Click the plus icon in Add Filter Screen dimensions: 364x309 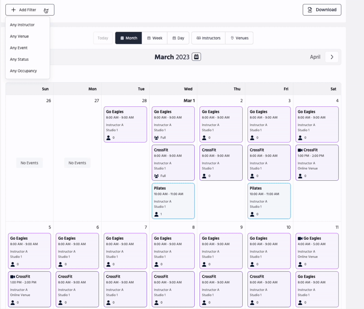pyautogui.click(x=13, y=10)
